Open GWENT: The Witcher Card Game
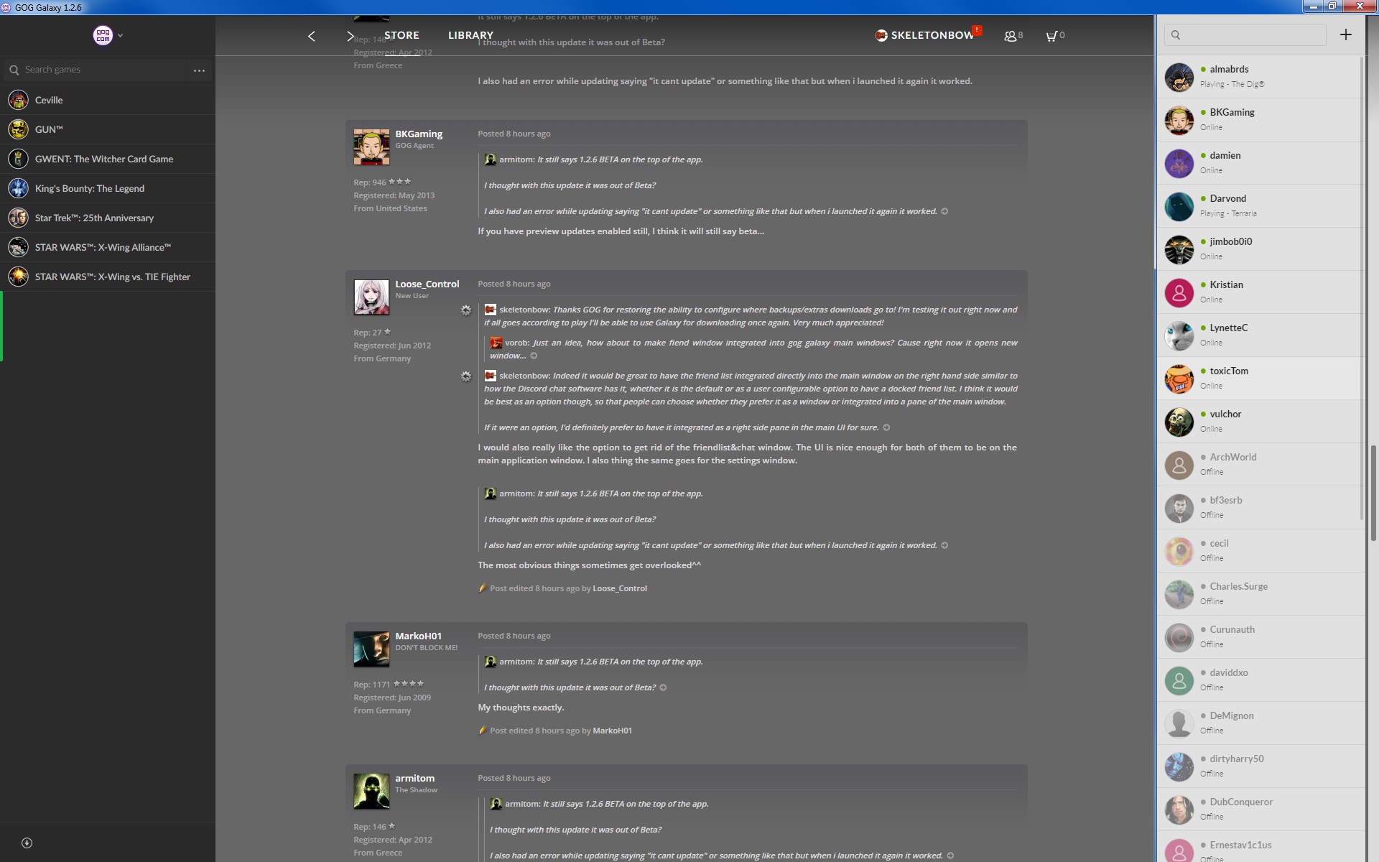Viewport: 1379px width, 862px height. pyautogui.click(x=108, y=159)
